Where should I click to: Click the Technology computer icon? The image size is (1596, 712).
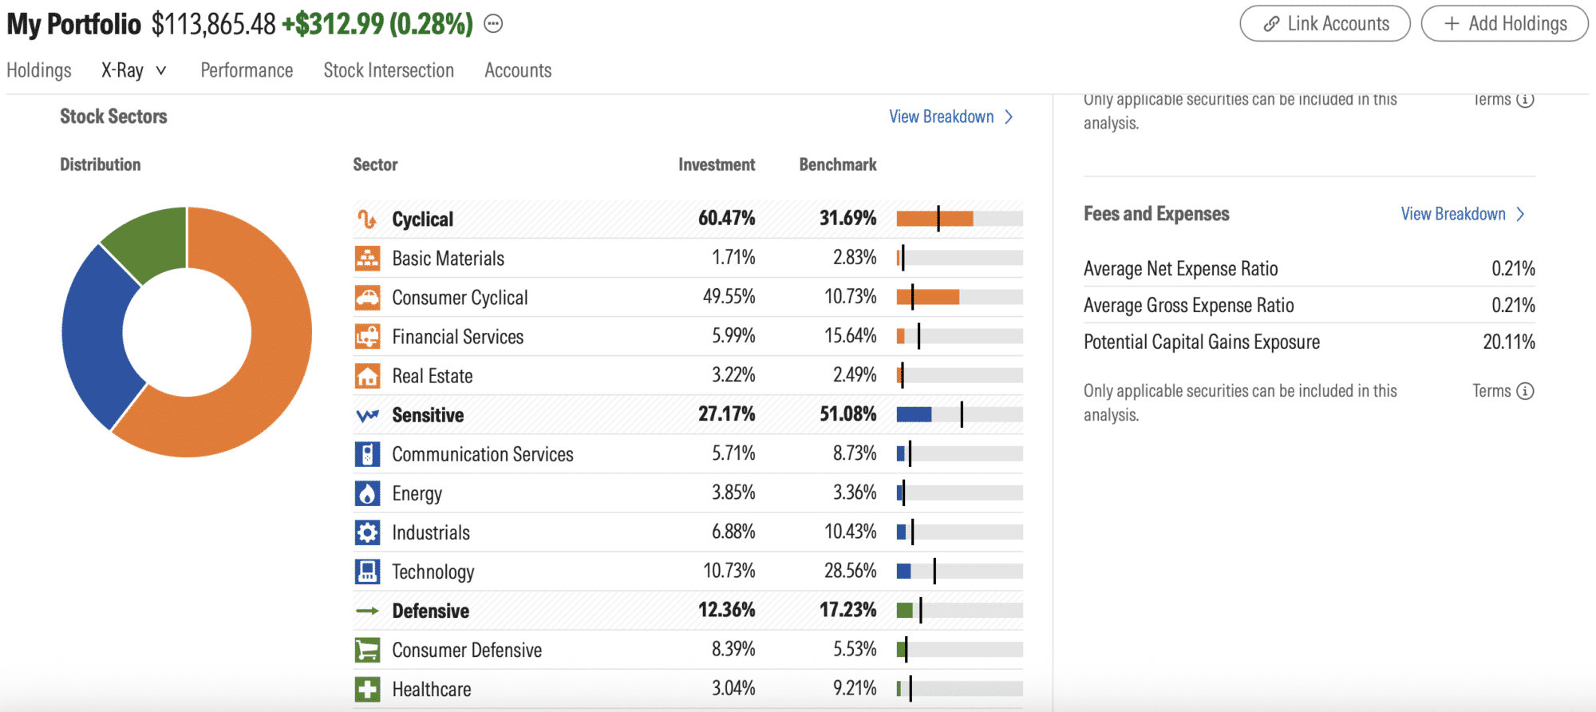tap(367, 572)
